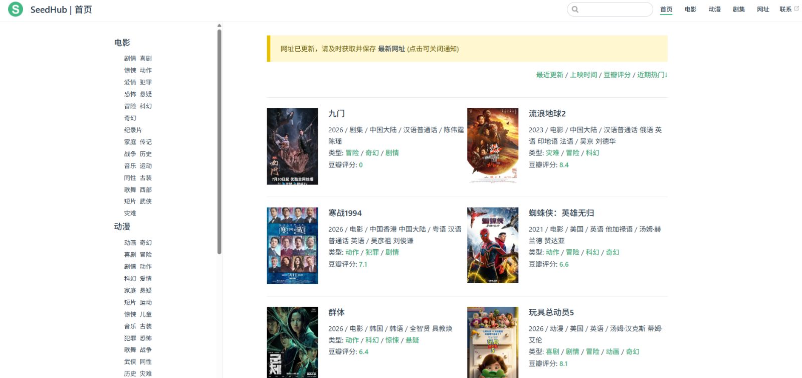Viewport: 802px width, 378px height.
Task: Select 科幻 in sidebar 电影 section
Action: coord(146,106)
